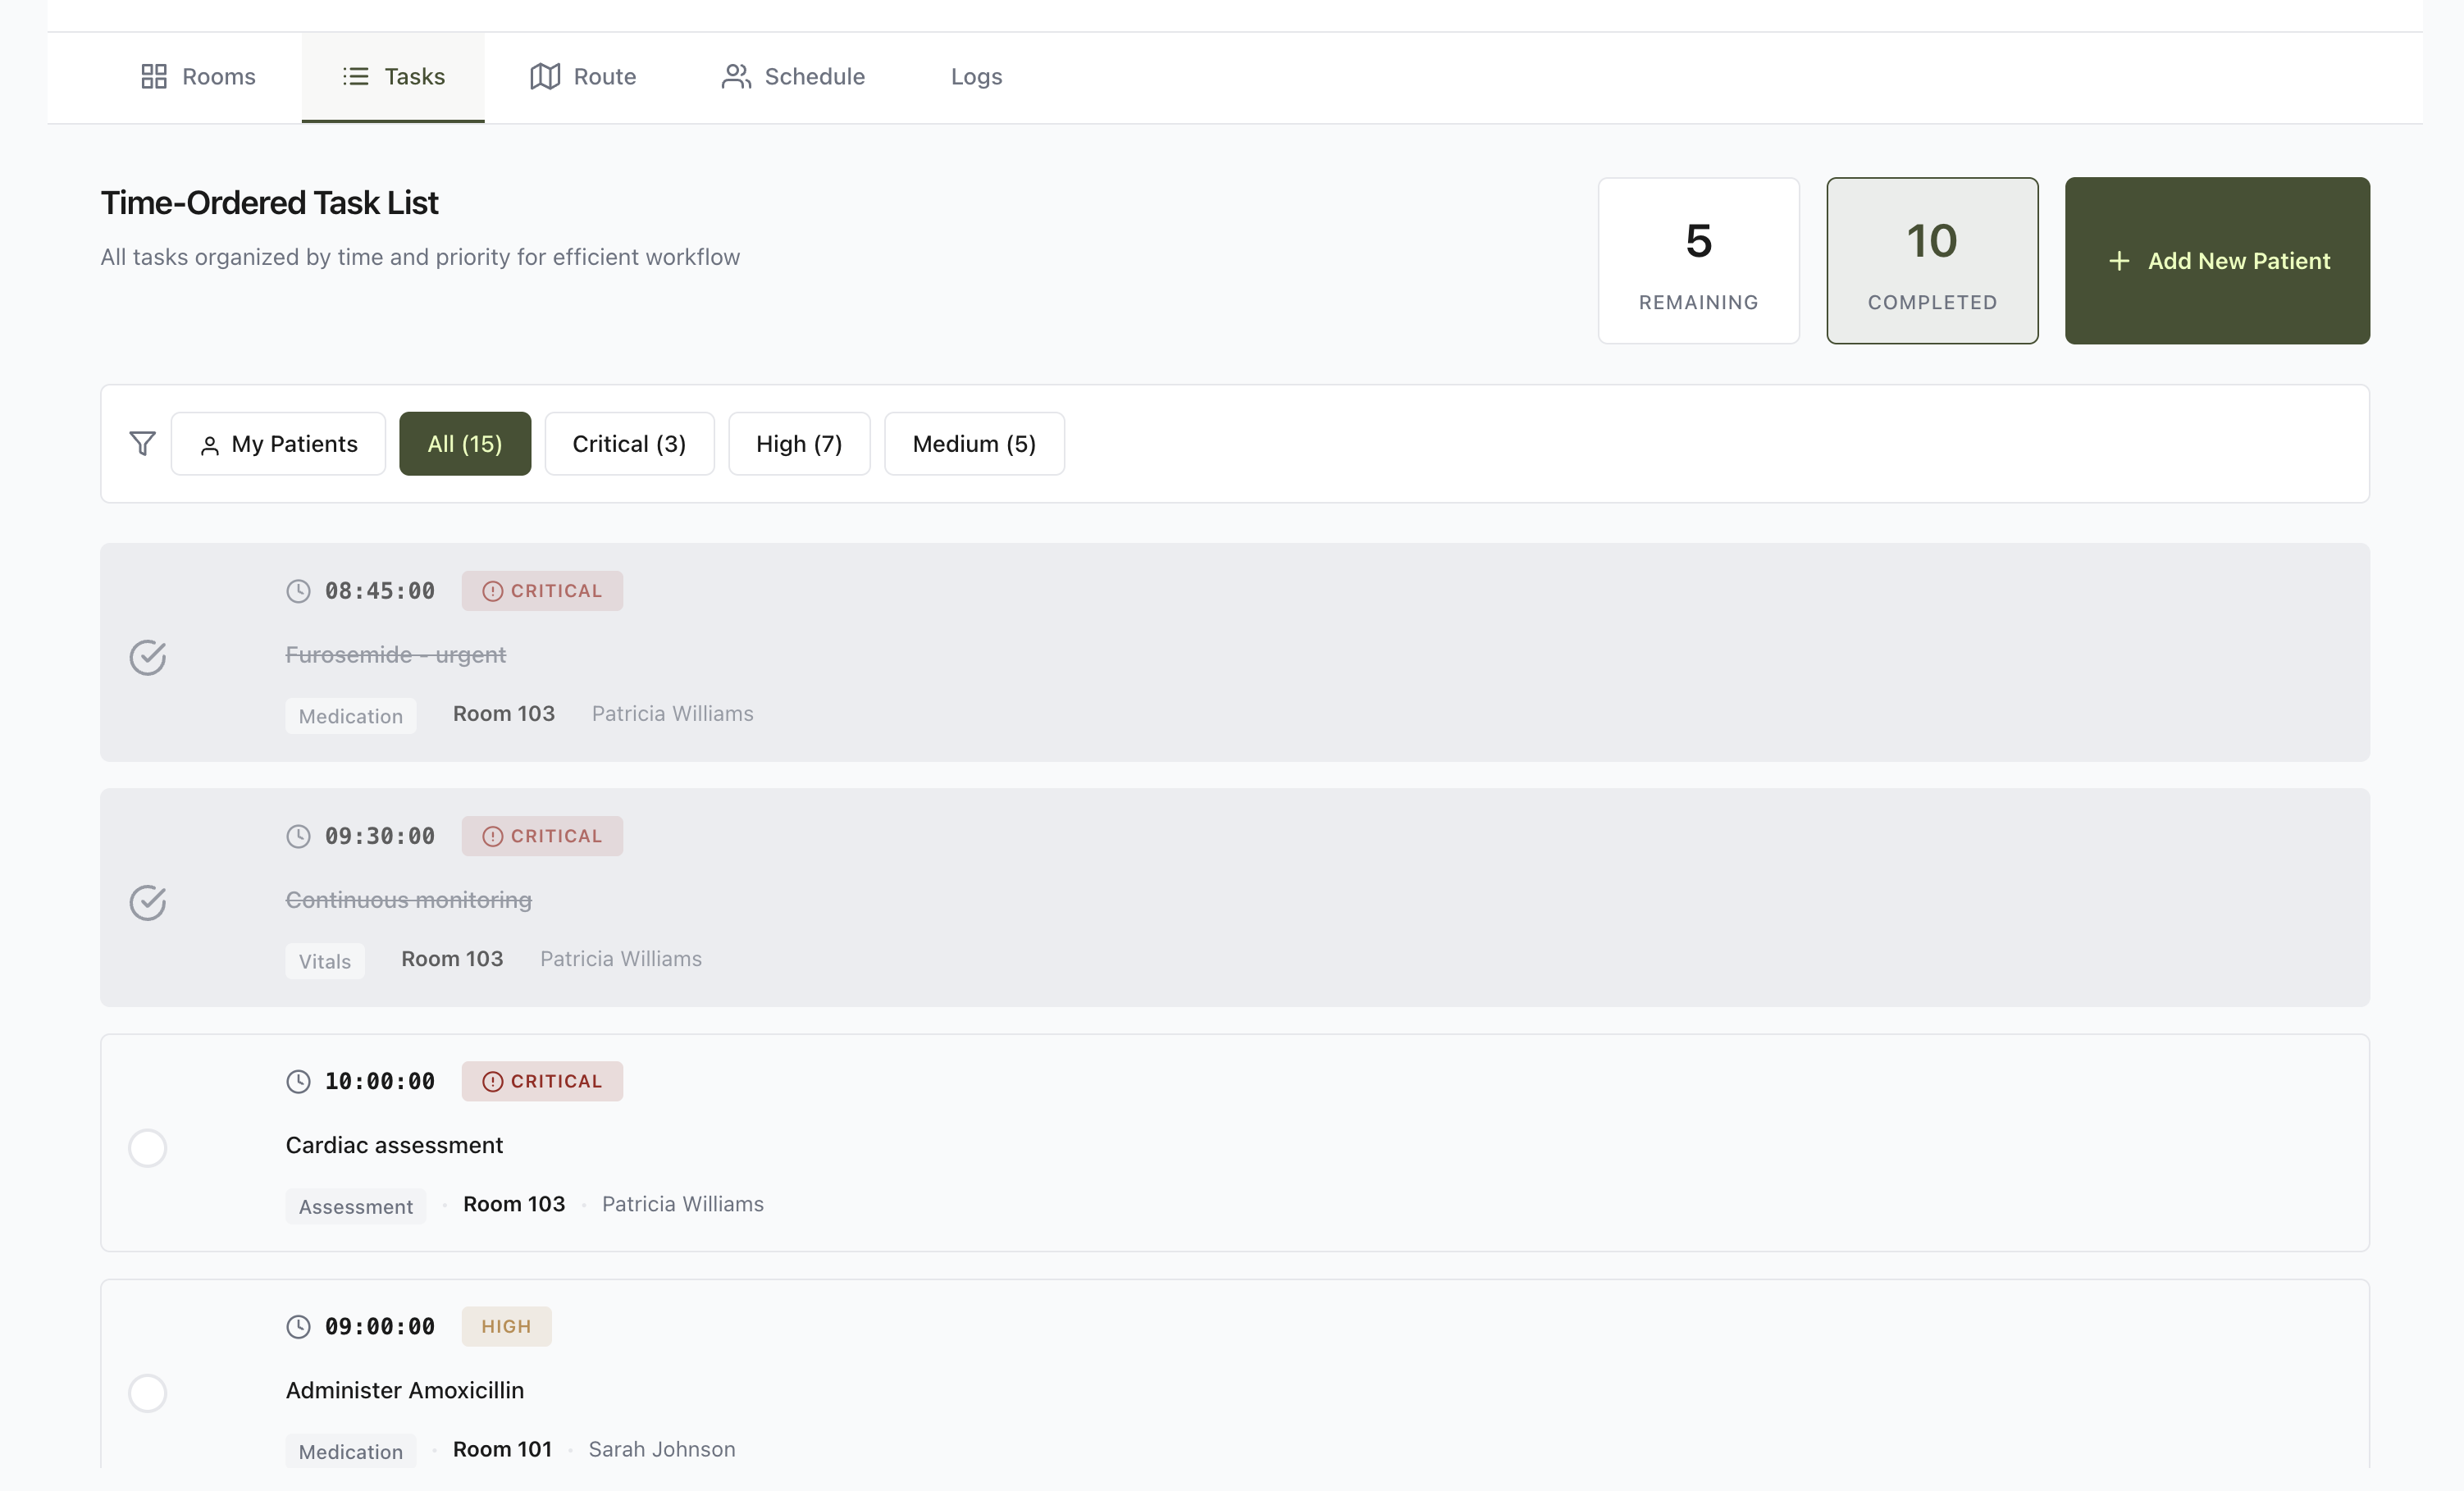Click the 10 Completed counter card
The image size is (2464, 1491).
pyautogui.click(x=1931, y=261)
